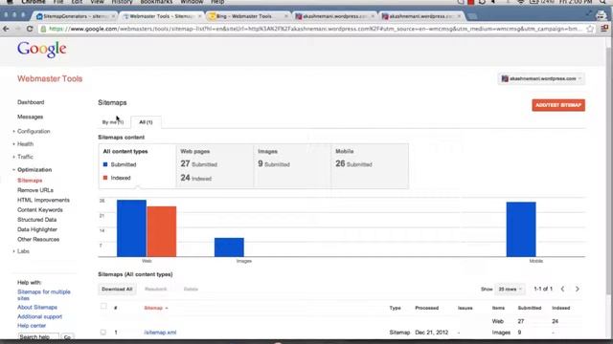
Task: Close the SitemapGenerators browser tab
Action: (x=113, y=16)
